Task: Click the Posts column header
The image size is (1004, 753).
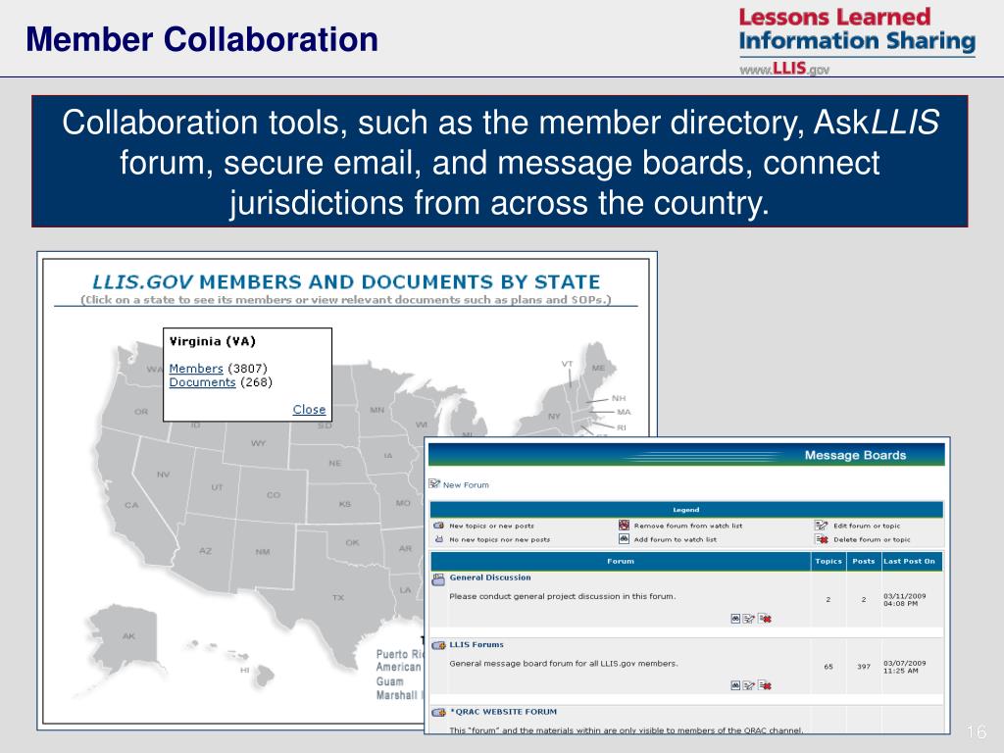Action: 864,561
